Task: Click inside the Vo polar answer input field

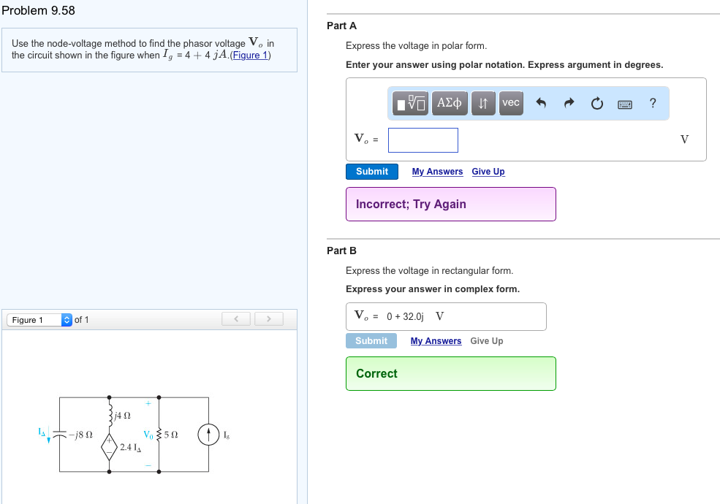Action: tap(422, 140)
